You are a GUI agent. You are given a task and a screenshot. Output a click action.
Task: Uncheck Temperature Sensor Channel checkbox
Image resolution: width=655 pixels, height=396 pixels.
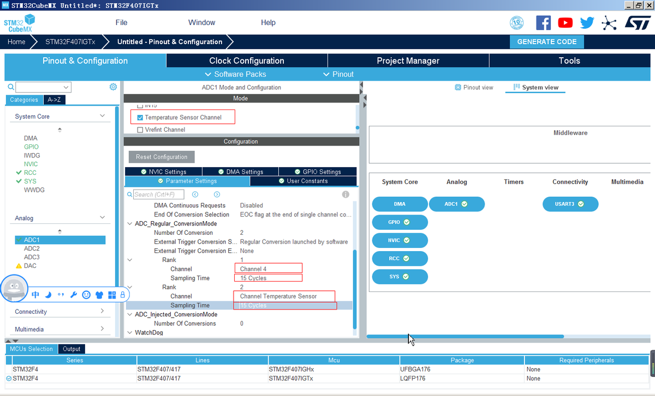pos(140,118)
